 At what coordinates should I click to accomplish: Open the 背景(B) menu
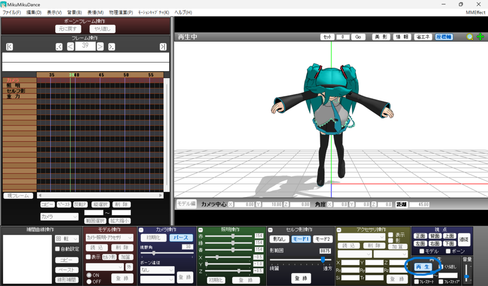pos(74,13)
